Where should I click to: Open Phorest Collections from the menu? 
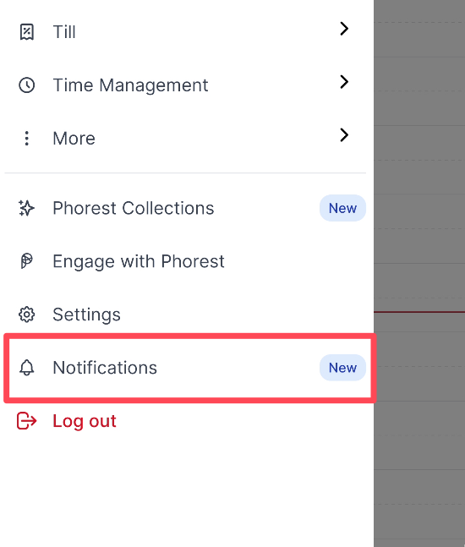pyautogui.click(x=134, y=208)
